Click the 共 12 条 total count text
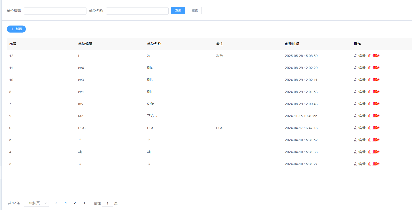The image size is (412, 210). tap(14, 203)
